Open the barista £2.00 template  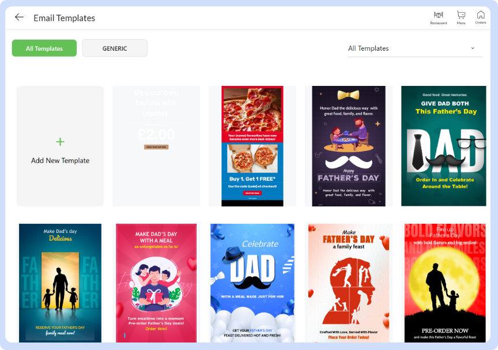coord(156,146)
